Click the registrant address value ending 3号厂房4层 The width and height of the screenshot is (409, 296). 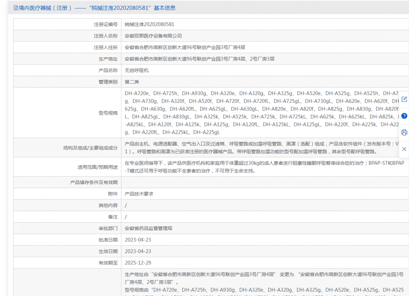(x=185, y=48)
